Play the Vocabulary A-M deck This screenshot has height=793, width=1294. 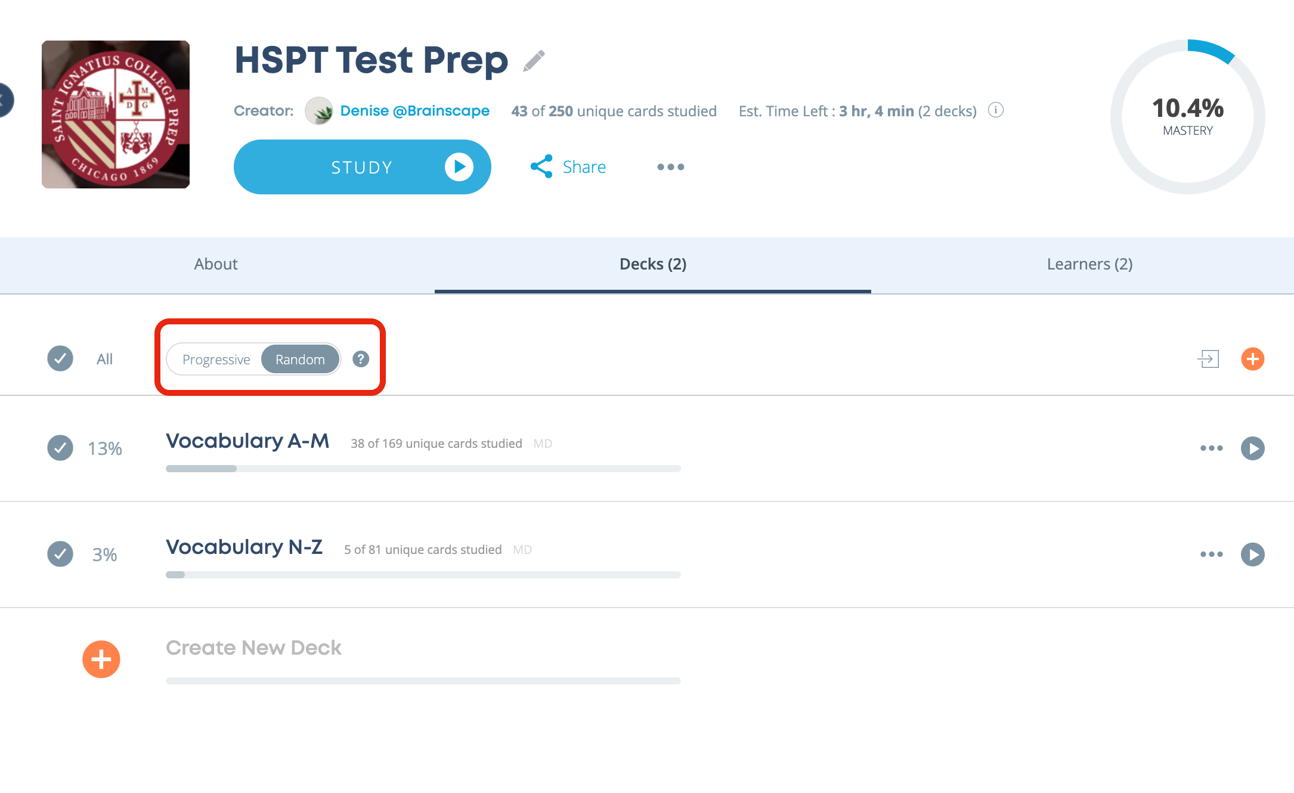tap(1253, 448)
